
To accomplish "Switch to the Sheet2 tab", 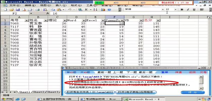I will [x=39, y=92].
